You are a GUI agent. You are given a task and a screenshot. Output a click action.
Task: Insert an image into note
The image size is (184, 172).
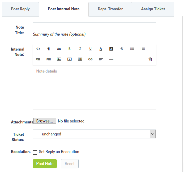59,59
